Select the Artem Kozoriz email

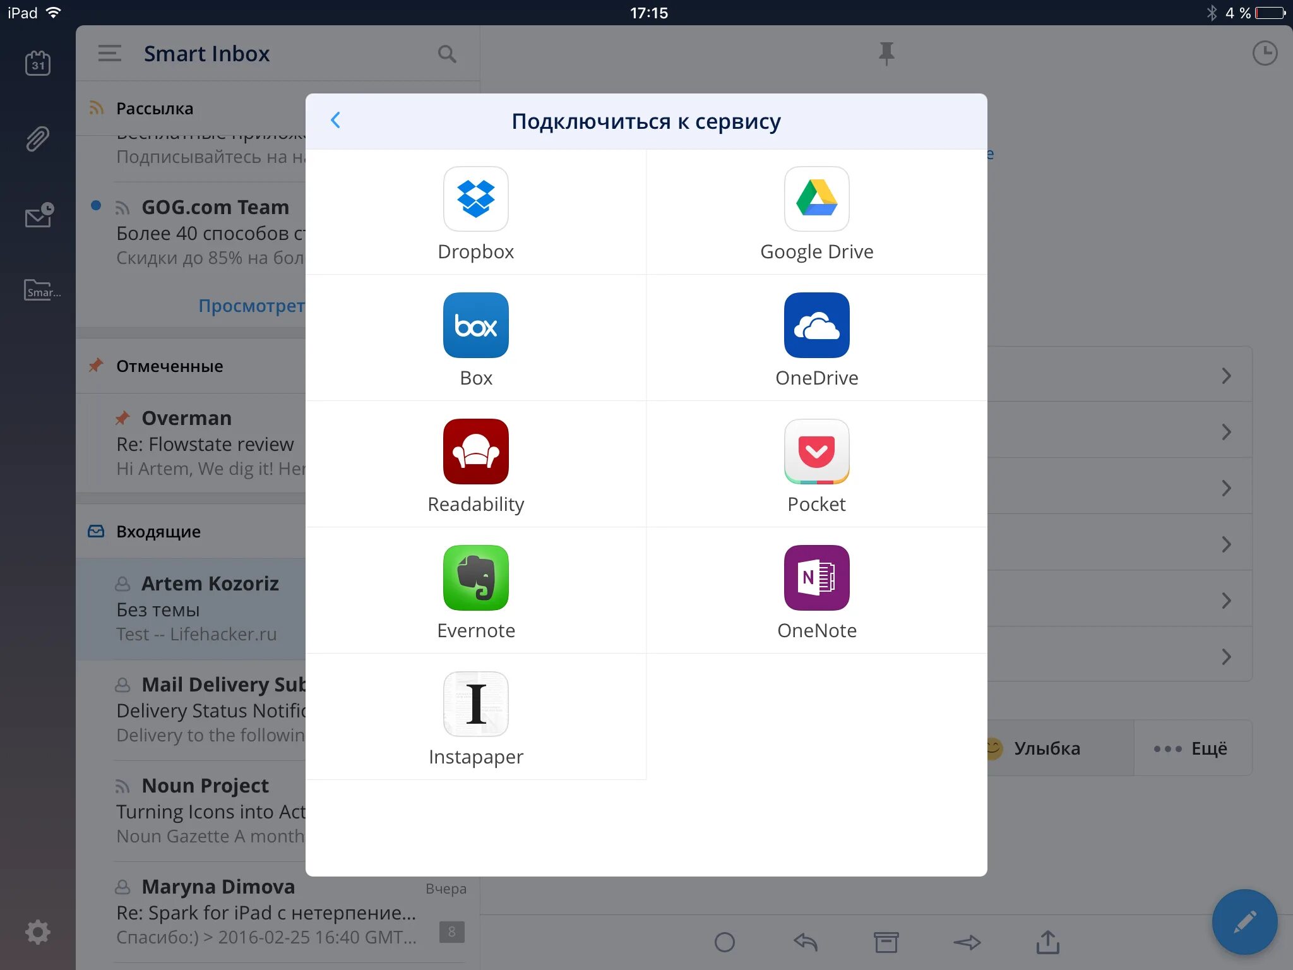coord(191,609)
